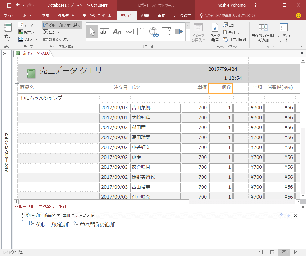Viewport: 306px width, 256px height.
Task: Toggle the グループ化と並べ替え pane
Action: 62,25
